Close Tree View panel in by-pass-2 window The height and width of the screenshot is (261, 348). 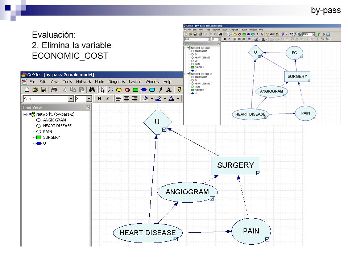click(88, 107)
